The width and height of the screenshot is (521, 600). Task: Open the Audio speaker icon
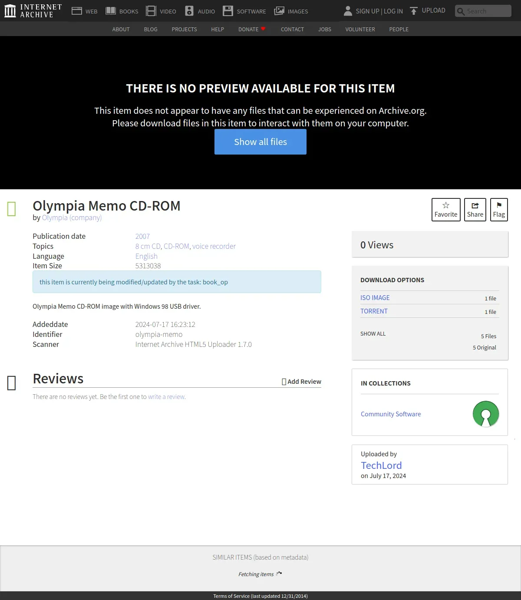(189, 11)
